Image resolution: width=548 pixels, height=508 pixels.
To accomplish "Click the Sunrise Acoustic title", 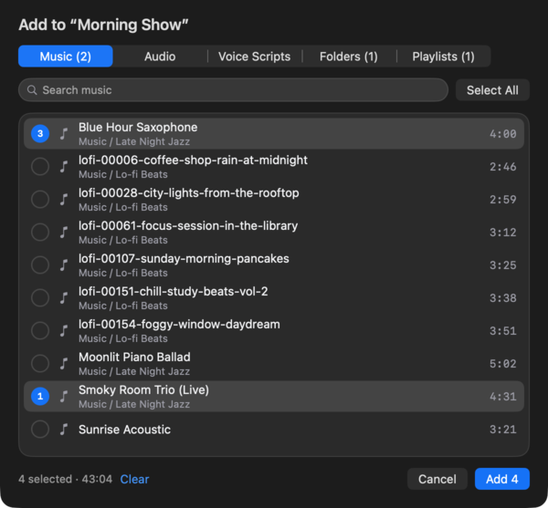I will click(x=124, y=430).
